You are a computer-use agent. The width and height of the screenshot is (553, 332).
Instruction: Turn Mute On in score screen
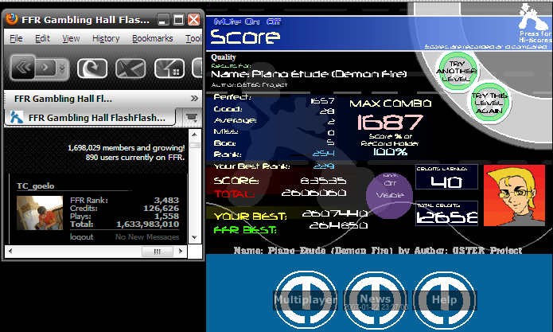[x=252, y=21]
